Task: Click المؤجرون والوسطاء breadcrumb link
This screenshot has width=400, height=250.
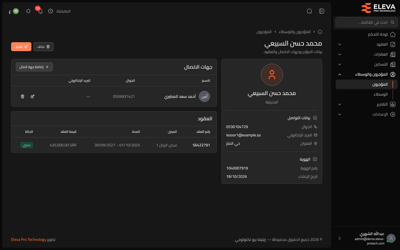Action: tap(295, 32)
